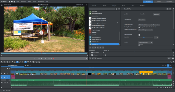Redo the action in the timeline toolbar

coord(4,62)
